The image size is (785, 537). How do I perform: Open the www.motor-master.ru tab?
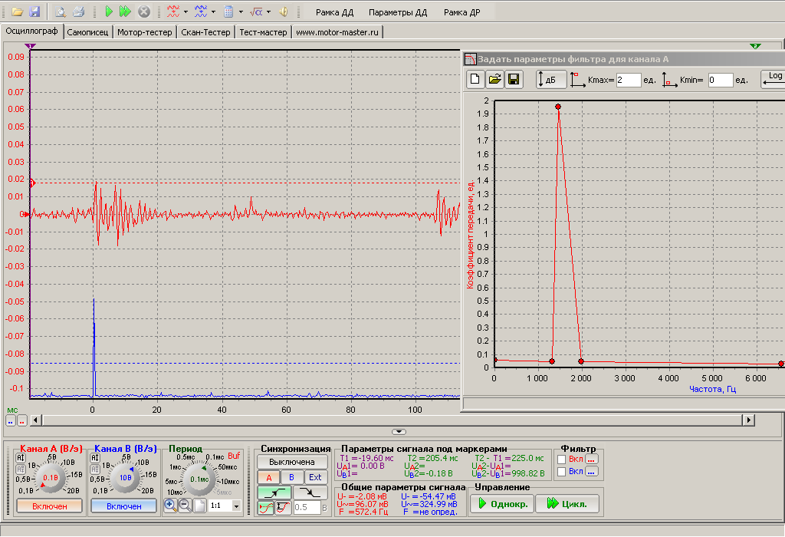click(x=337, y=32)
